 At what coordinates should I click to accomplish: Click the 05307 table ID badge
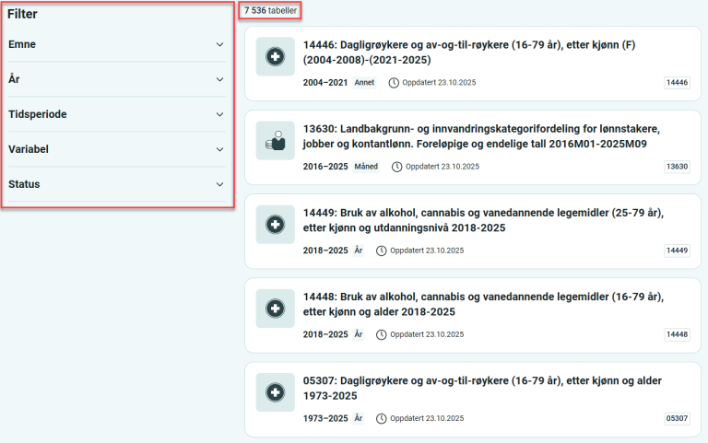coord(677,418)
